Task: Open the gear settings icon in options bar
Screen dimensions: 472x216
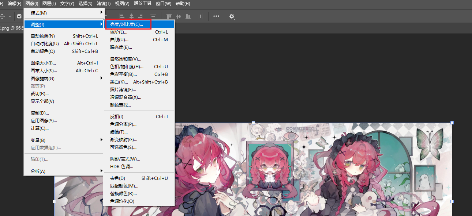Action: click(232, 16)
